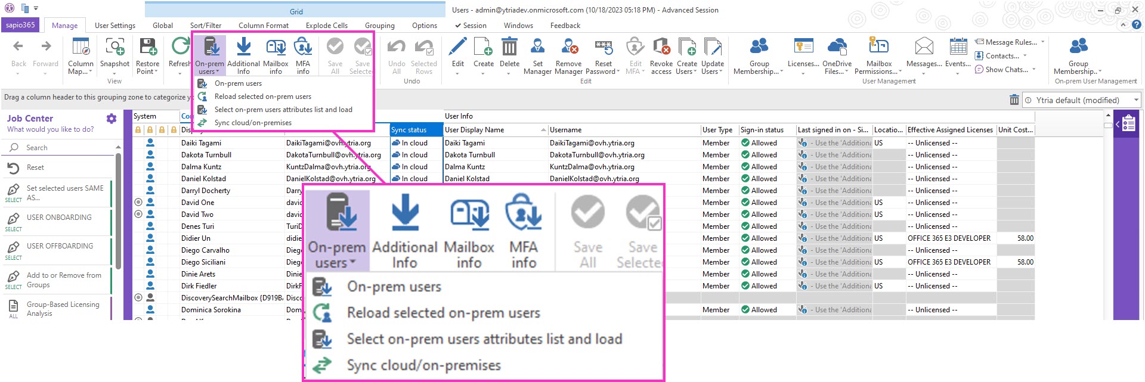This screenshot has height=382, width=1145.
Task: Click the Delete trash icon in ribbon
Action: (509, 46)
